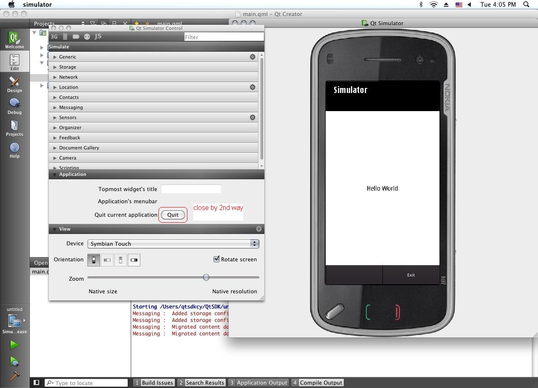Click the Bluetooth icon in menu bar
The height and width of the screenshot is (388, 538).
click(421, 5)
